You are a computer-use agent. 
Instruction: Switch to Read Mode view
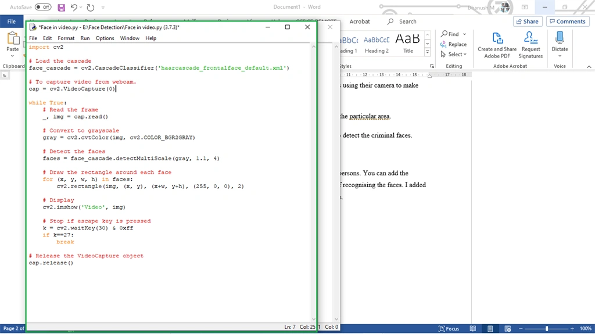pos(473,329)
